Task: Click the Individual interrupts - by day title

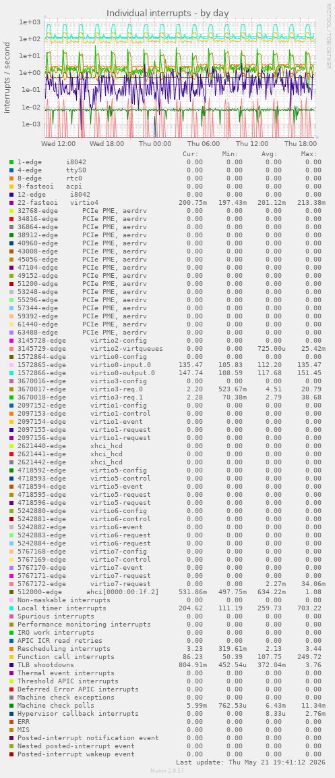Action: tap(168, 13)
